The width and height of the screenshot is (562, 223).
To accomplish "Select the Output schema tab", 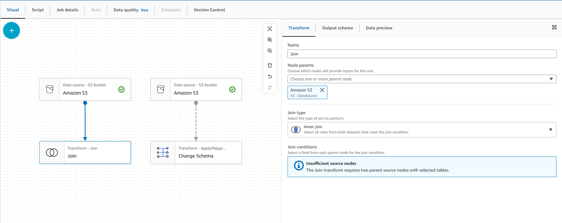I will (337, 28).
